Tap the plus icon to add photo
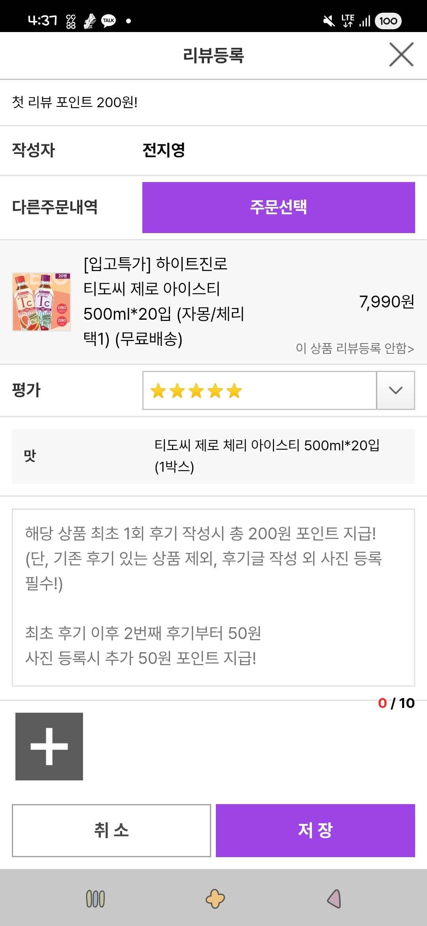This screenshot has width=427, height=926. (x=49, y=746)
